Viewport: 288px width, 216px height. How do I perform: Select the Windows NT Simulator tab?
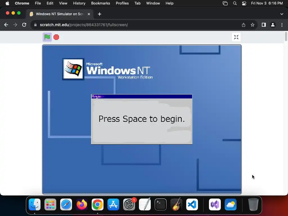pos(60,14)
